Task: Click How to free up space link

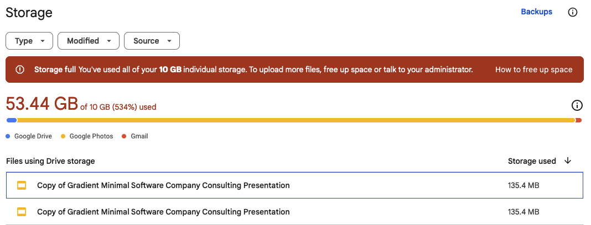Action: (533, 69)
